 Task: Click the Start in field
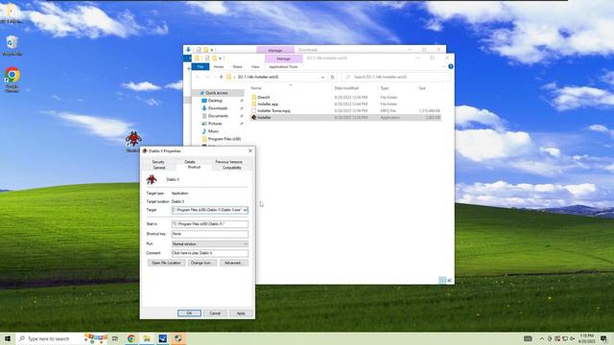click(x=210, y=224)
